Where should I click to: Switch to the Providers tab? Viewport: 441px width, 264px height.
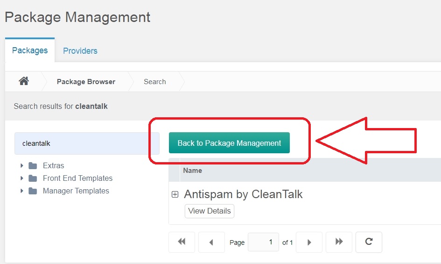(x=80, y=51)
